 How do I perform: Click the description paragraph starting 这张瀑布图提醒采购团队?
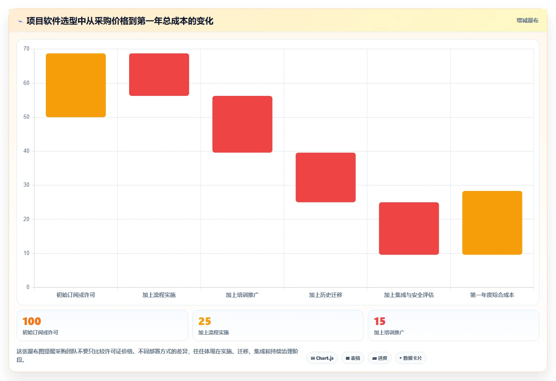click(158, 356)
